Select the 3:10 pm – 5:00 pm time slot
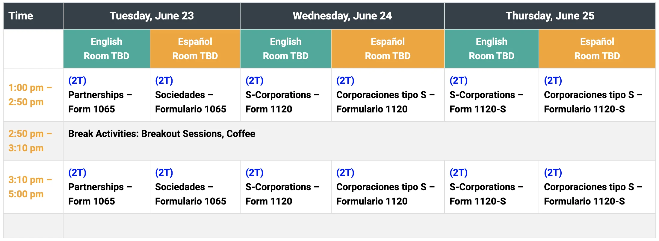The height and width of the screenshot is (241, 659). click(30, 187)
